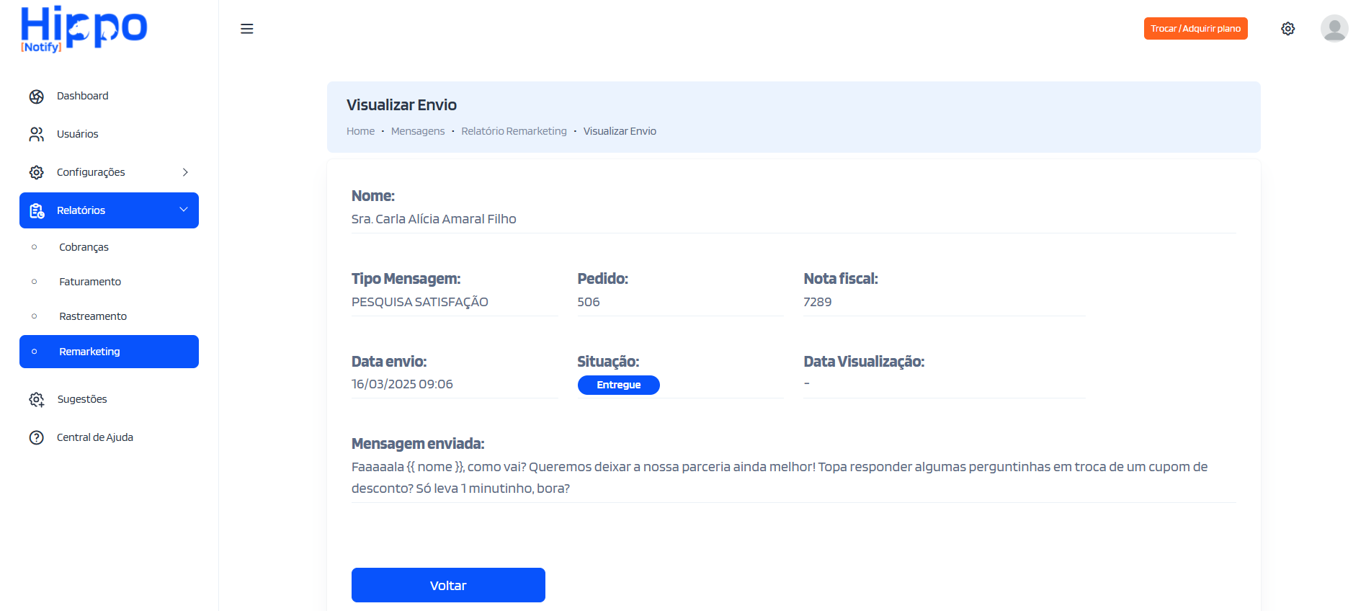The image size is (1366, 611).
Task: Expand the Configurações chevron arrow
Action: click(x=185, y=172)
